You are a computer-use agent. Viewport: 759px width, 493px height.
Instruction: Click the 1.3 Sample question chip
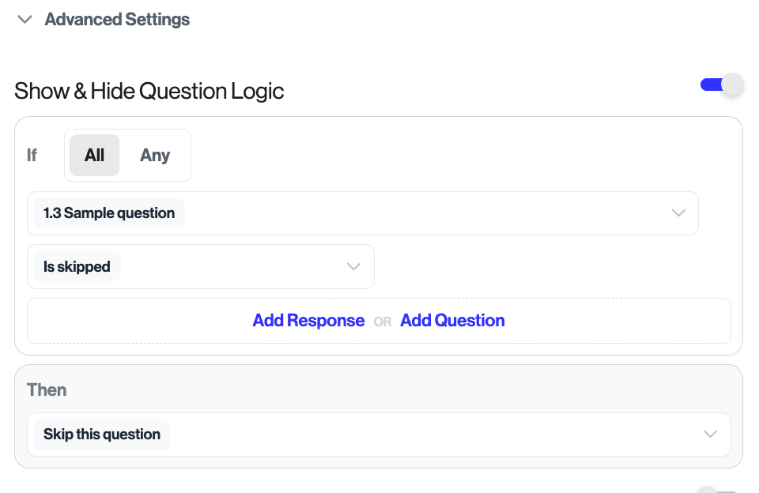click(x=109, y=213)
